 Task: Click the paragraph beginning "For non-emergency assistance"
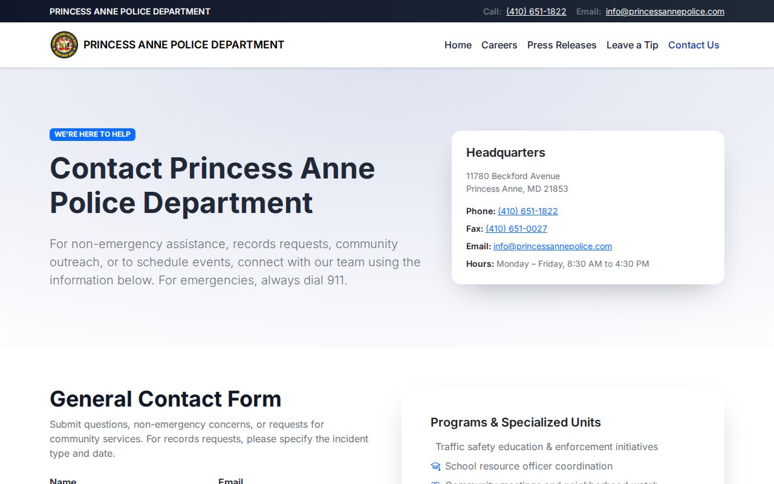[235, 262]
